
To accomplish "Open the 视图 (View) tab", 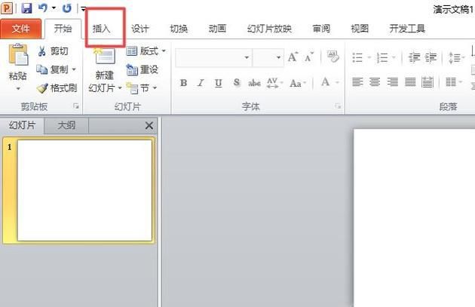I will [x=360, y=29].
